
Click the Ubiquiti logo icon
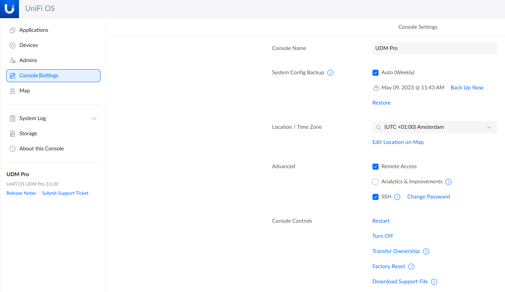click(x=9, y=9)
